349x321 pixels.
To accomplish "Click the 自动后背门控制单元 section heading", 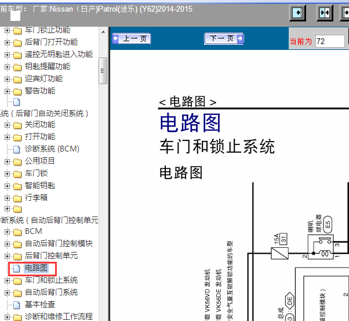I will pyautogui.click(x=49, y=220).
